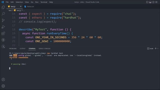Viewport: 160px width, 90px height.
Task: Click the terminal cursor input line
Action: 10,68
